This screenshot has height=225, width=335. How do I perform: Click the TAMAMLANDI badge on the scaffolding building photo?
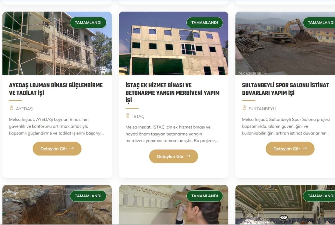click(88, 23)
